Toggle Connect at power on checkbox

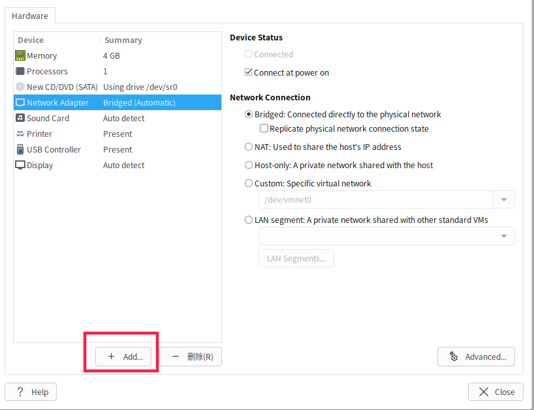click(248, 72)
